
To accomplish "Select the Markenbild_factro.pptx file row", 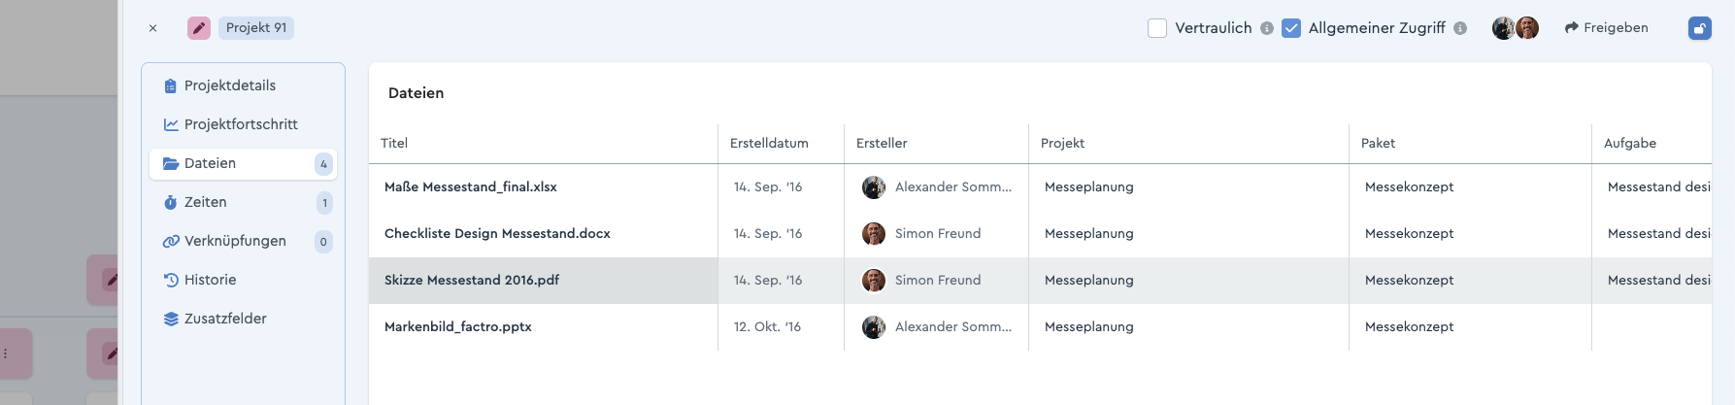I will 458,327.
